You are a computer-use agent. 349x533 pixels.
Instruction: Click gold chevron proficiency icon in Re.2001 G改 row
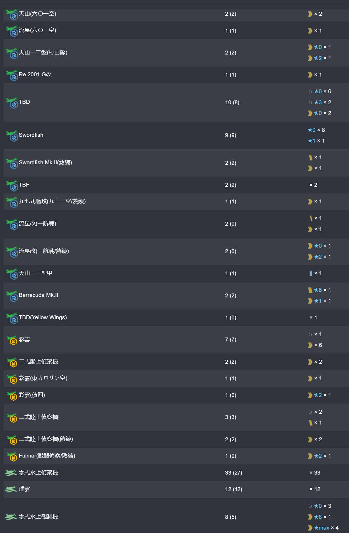click(310, 75)
